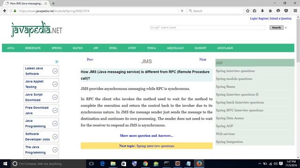
Task: Open Windows Store from the taskbar
Action: pyautogui.click(x=124, y=164)
